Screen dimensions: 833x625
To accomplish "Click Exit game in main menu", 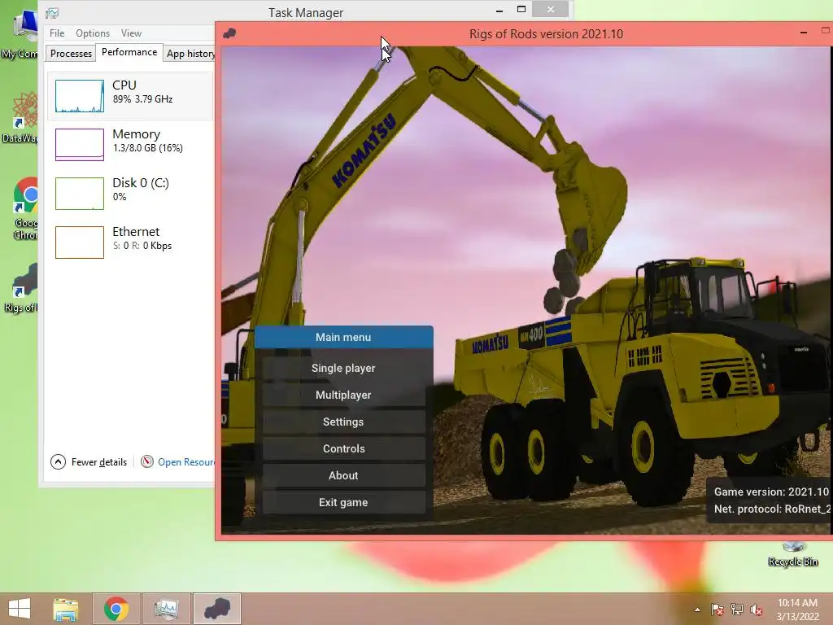I will click(x=344, y=502).
